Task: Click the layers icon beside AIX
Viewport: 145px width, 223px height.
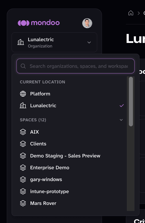Action: 23,132
